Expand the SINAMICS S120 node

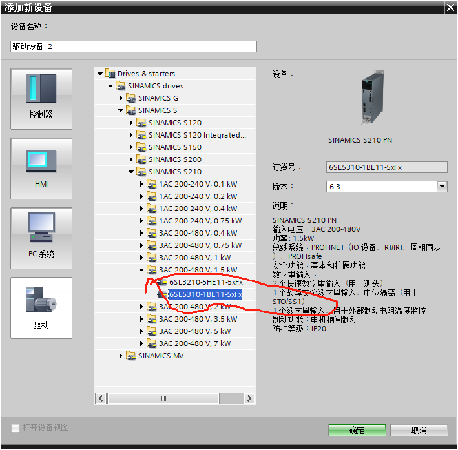click(131, 123)
